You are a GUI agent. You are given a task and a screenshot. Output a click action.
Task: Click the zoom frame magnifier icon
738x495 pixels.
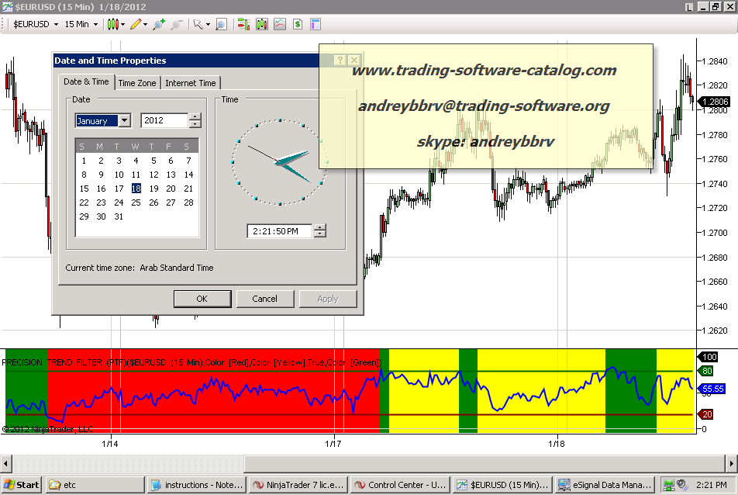pyautogui.click(x=221, y=24)
